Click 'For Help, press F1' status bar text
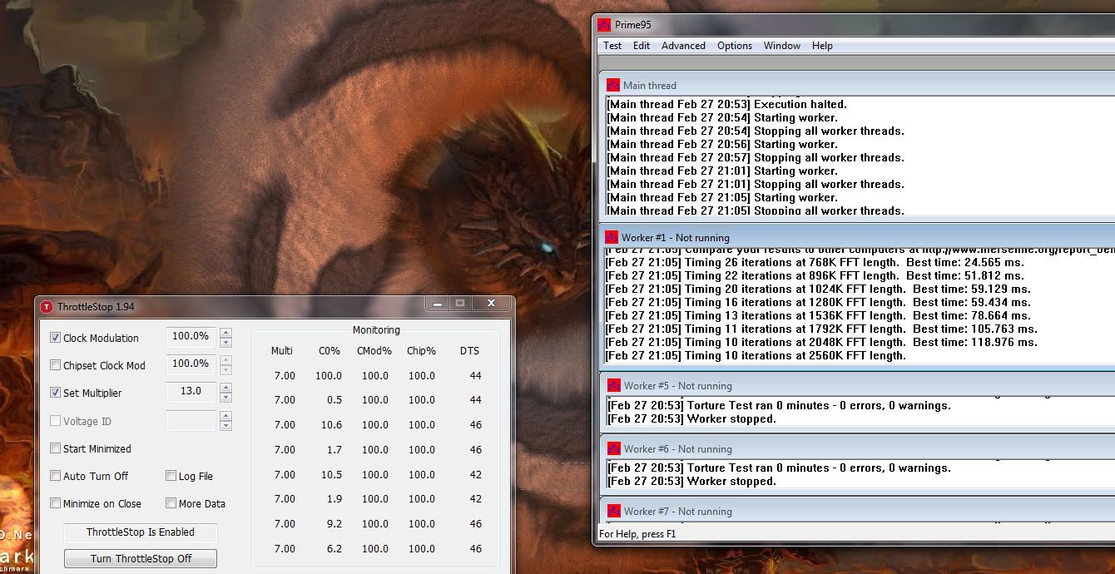The height and width of the screenshot is (574, 1115). point(637,534)
